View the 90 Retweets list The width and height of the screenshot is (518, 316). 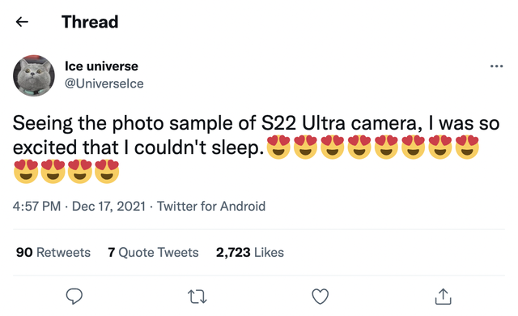pyautogui.click(x=53, y=252)
